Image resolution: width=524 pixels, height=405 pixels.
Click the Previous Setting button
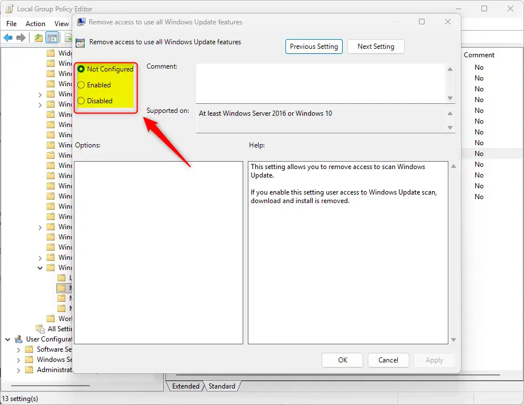point(314,47)
